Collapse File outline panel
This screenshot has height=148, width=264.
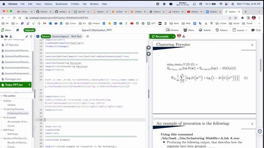tap(1, 96)
